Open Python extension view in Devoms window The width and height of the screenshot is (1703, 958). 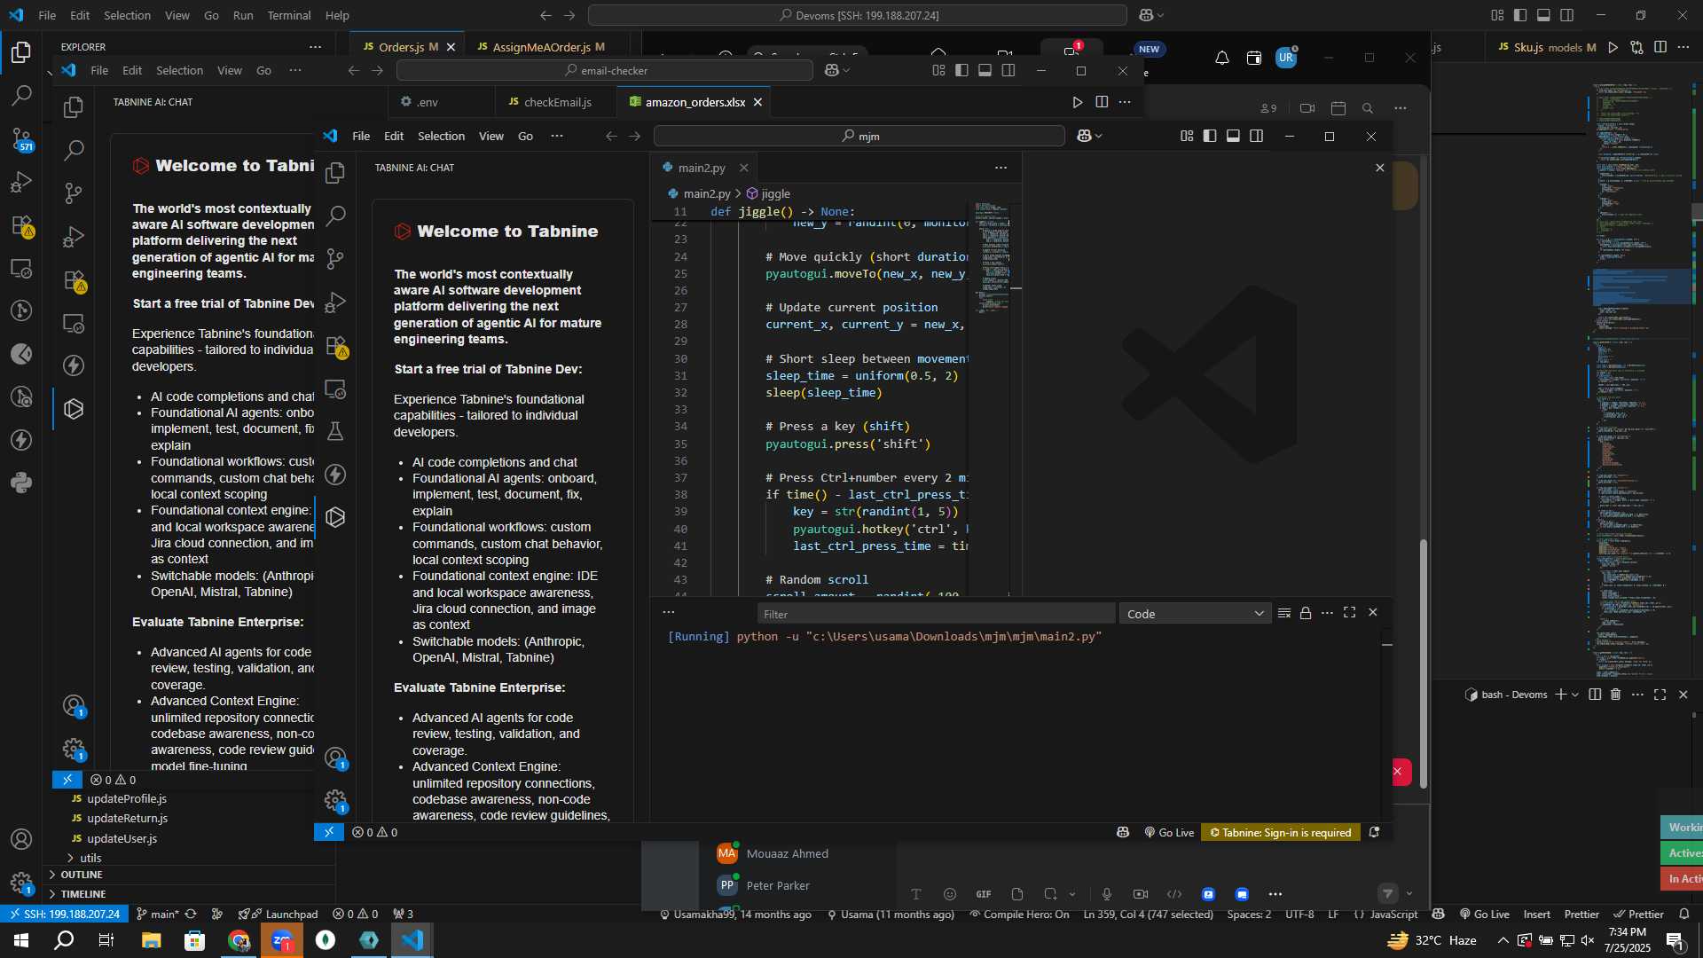pyautogui.click(x=21, y=483)
